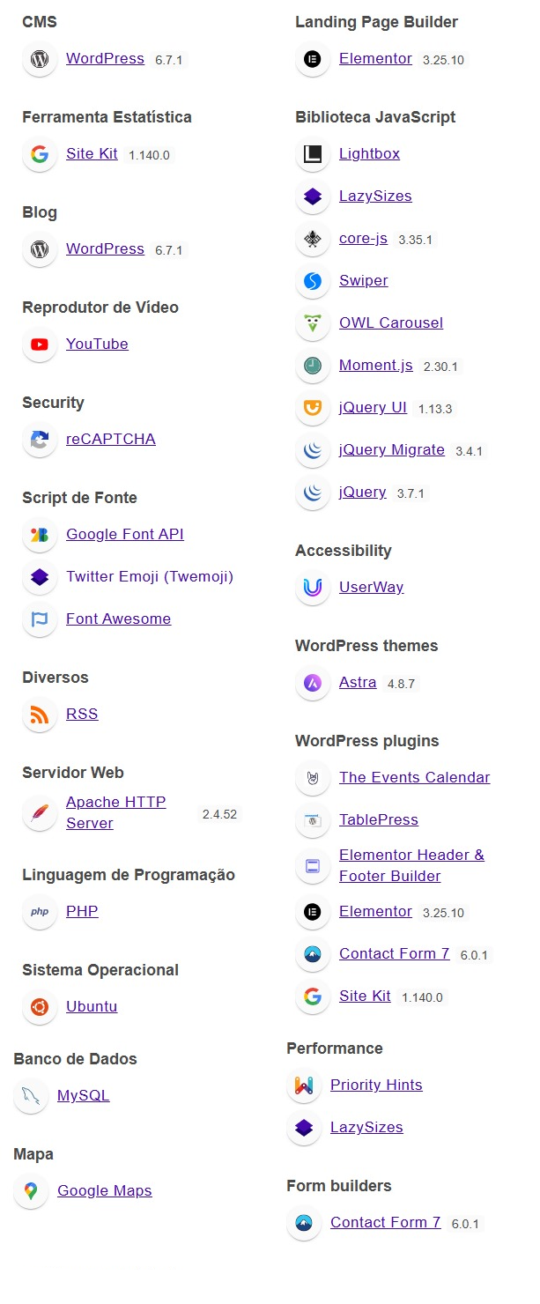Click the Swiper logo icon
The width and height of the screenshot is (540, 1304).
click(313, 281)
